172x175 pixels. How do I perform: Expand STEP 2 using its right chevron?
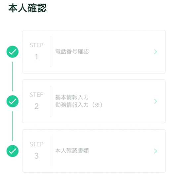pos(155,101)
